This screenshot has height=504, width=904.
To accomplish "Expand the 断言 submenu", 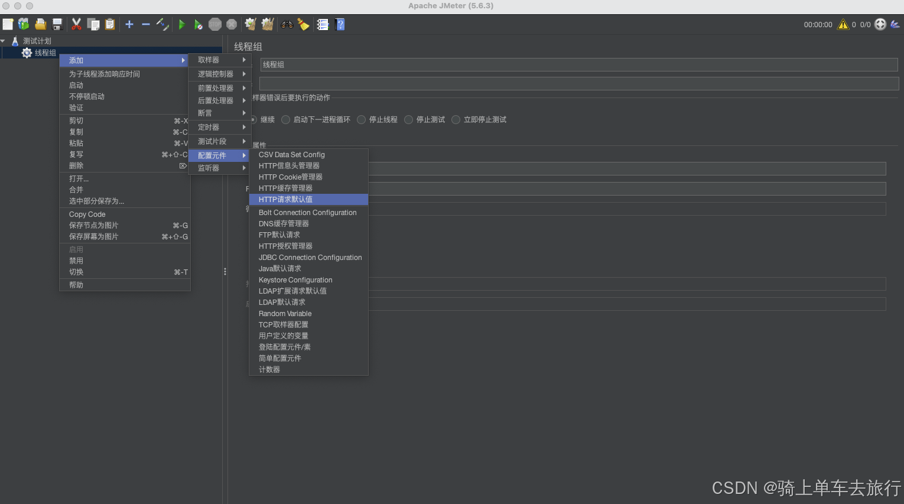I will [220, 113].
